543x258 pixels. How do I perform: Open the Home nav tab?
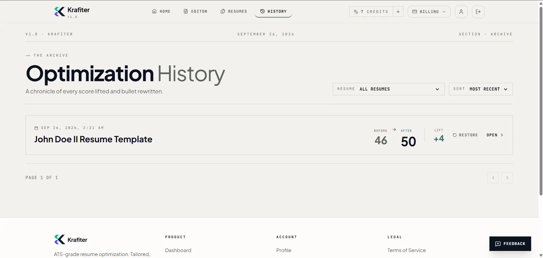(161, 11)
